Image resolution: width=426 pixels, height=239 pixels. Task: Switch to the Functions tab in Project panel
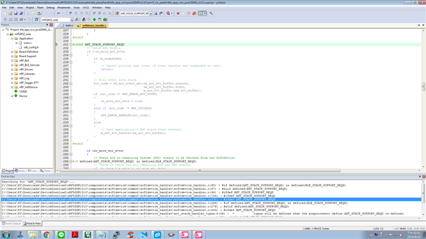(33, 171)
